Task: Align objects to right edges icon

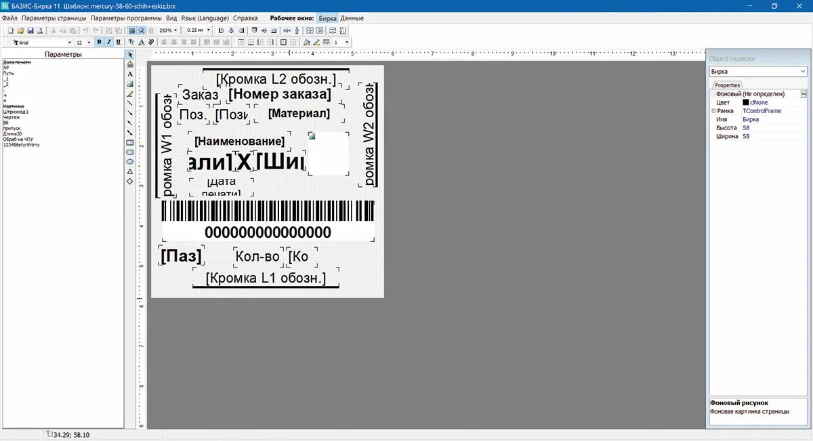Action: coord(241,30)
